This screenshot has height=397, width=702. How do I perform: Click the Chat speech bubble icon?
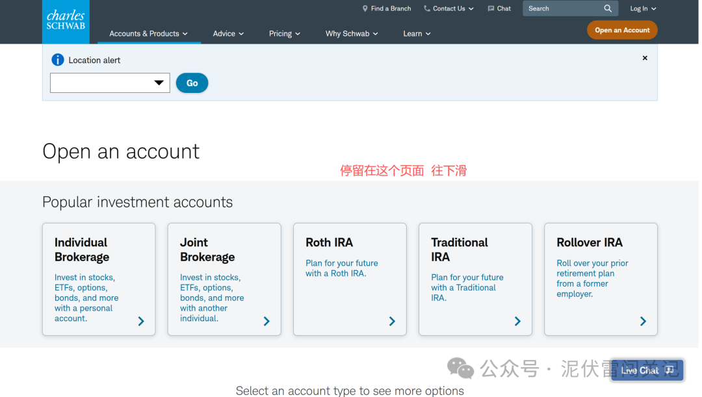pos(491,8)
